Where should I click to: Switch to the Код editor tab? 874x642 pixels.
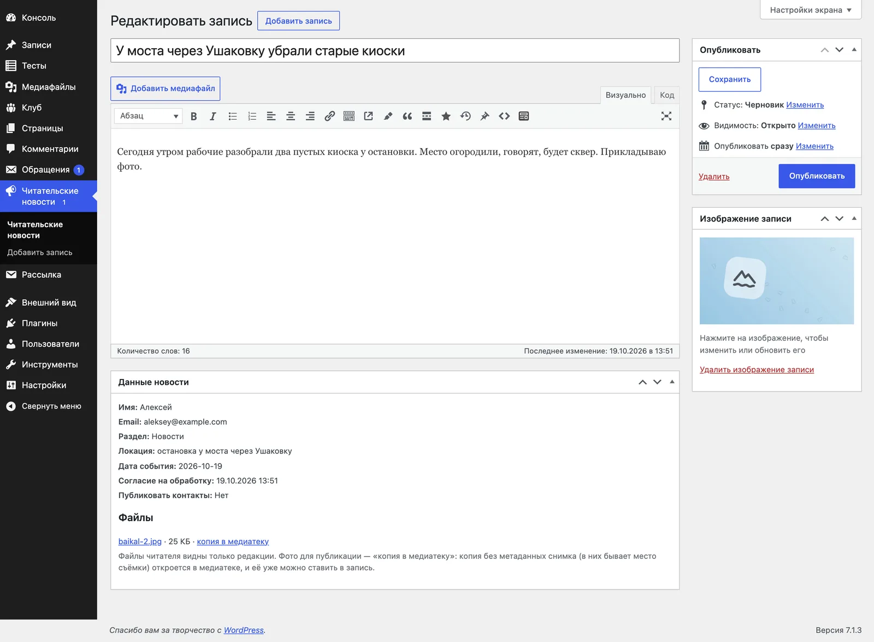pos(667,95)
